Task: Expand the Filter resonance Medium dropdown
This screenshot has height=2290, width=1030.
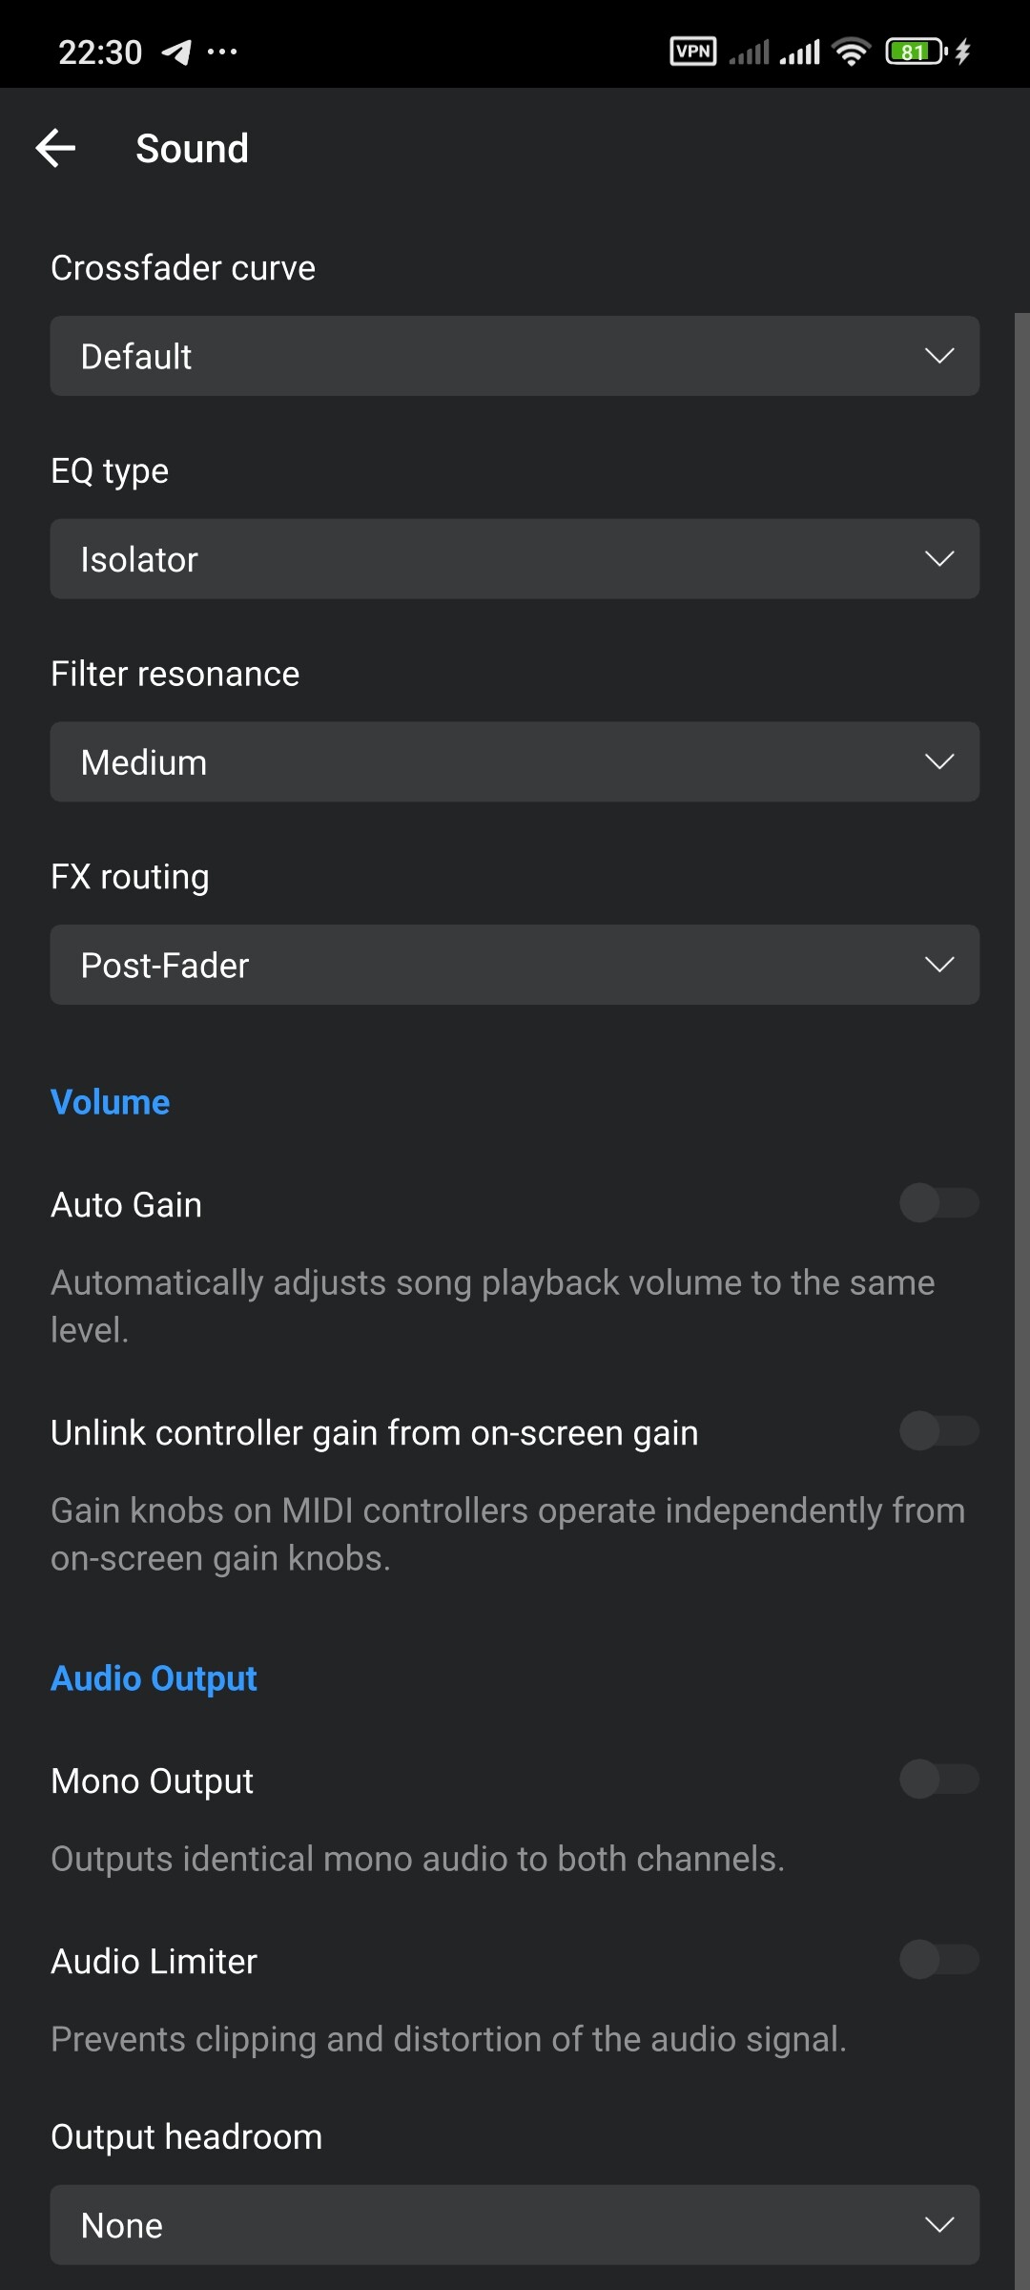Action: click(x=515, y=761)
